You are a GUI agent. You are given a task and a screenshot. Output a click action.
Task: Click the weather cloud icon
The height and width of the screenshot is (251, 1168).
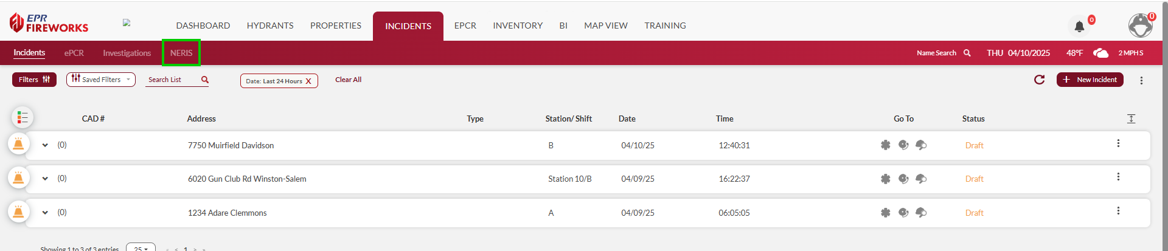pos(1100,53)
